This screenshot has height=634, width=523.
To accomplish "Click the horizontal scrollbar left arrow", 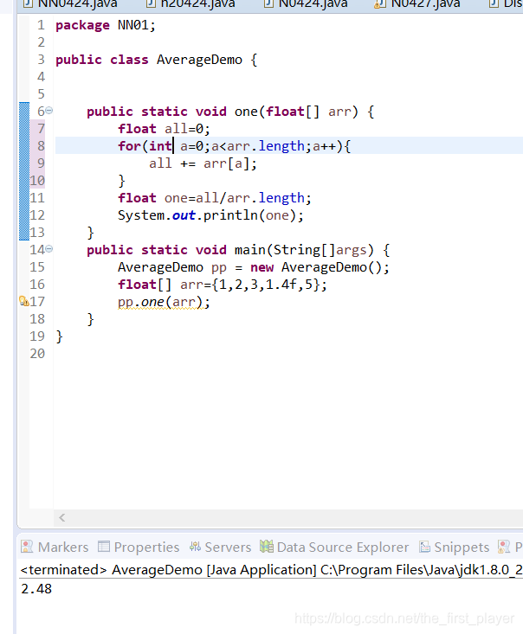I will point(62,517).
